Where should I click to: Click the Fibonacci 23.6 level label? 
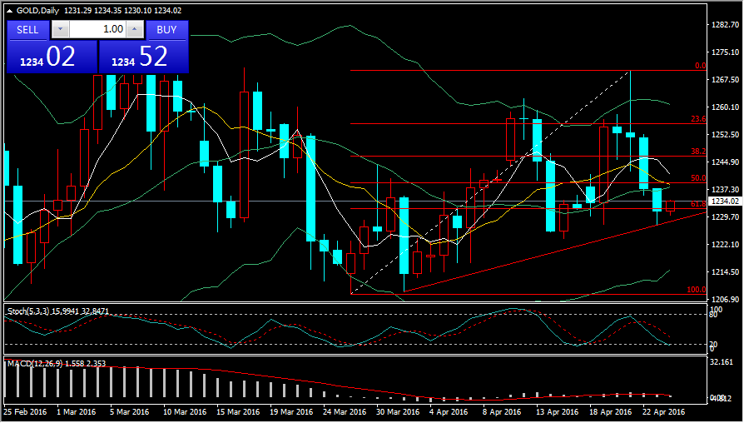[698, 119]
